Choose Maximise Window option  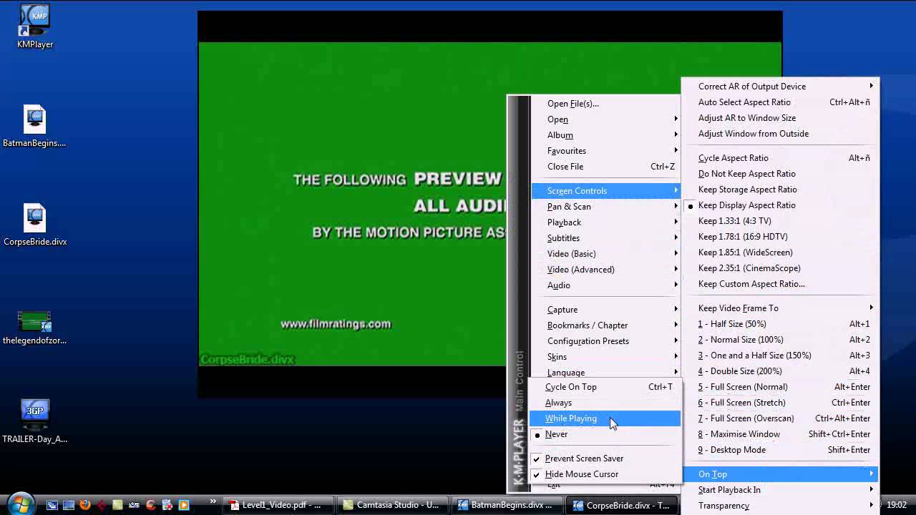tap(780, 434)
